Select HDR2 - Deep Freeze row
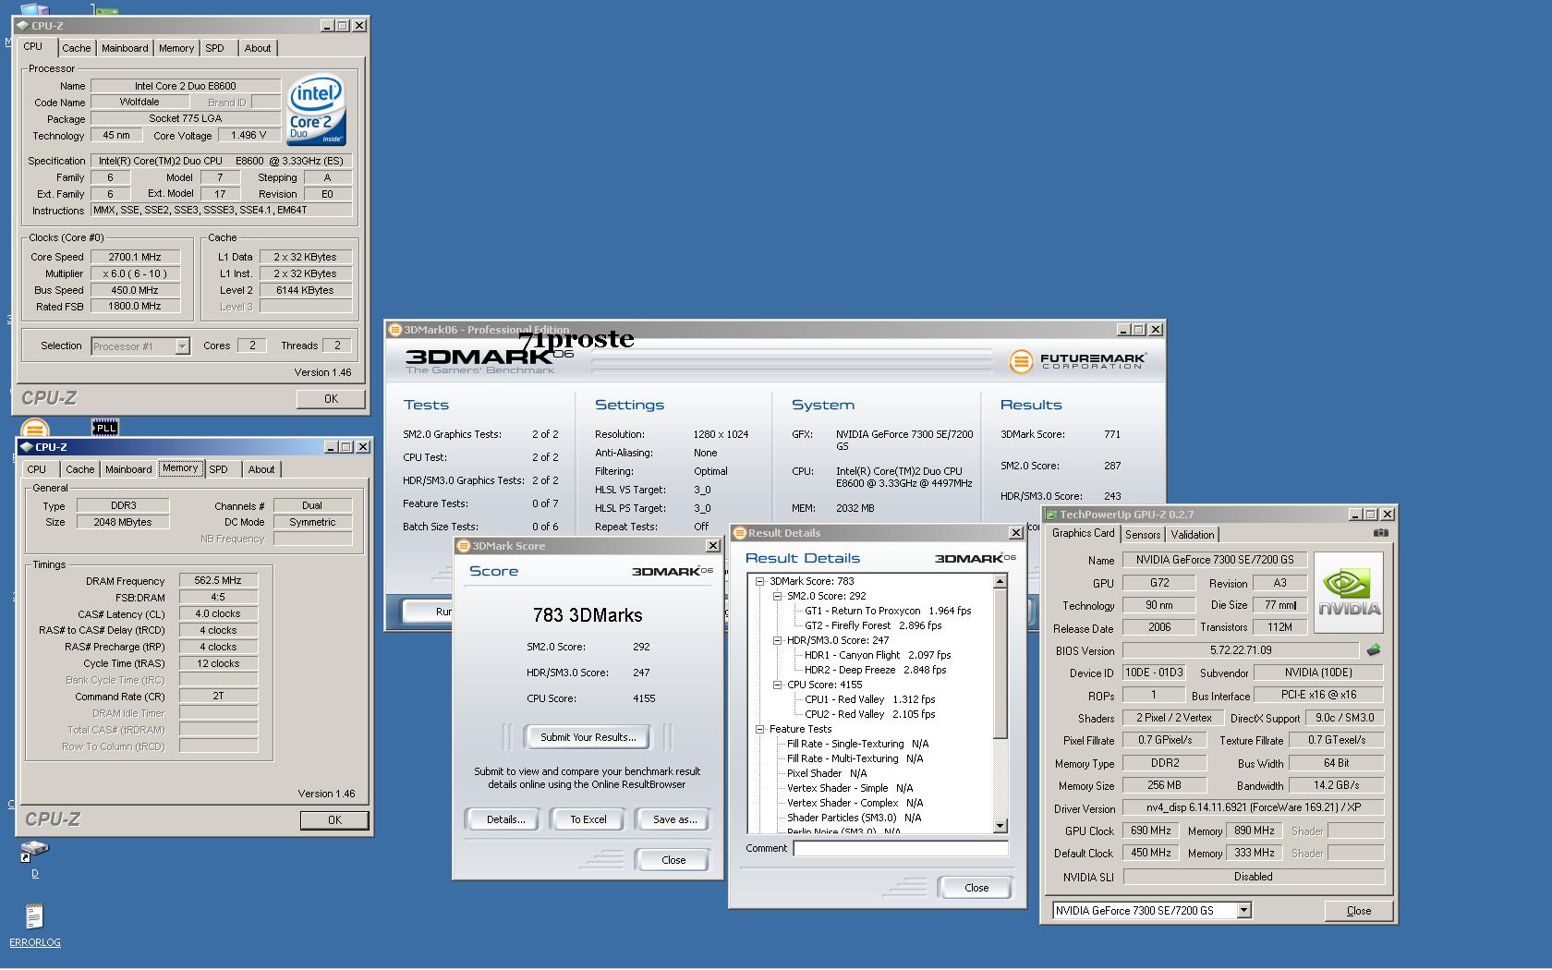The height and width of the screenshot is (970, 1552). click(875, 670)
